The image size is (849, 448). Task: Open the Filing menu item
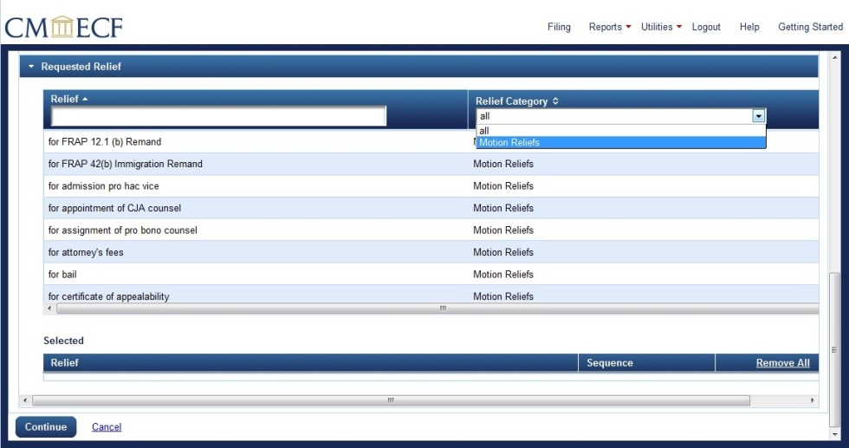coord(559,27)
